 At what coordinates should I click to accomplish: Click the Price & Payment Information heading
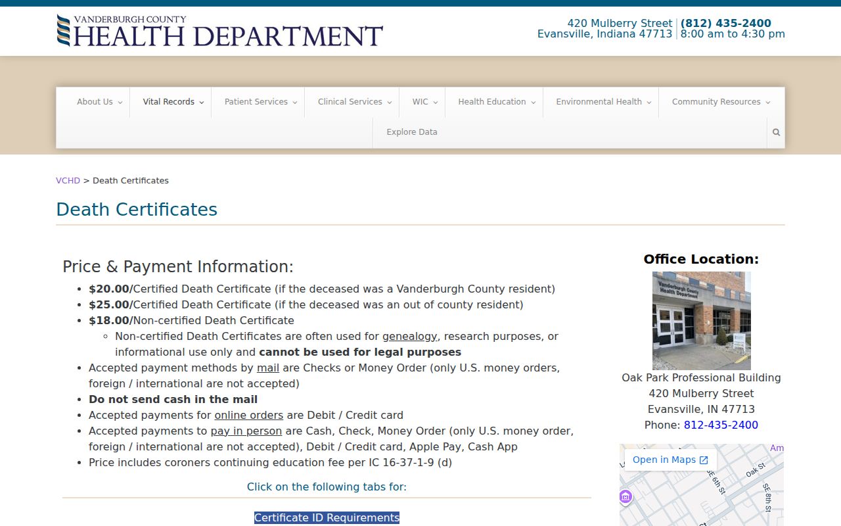178,267
